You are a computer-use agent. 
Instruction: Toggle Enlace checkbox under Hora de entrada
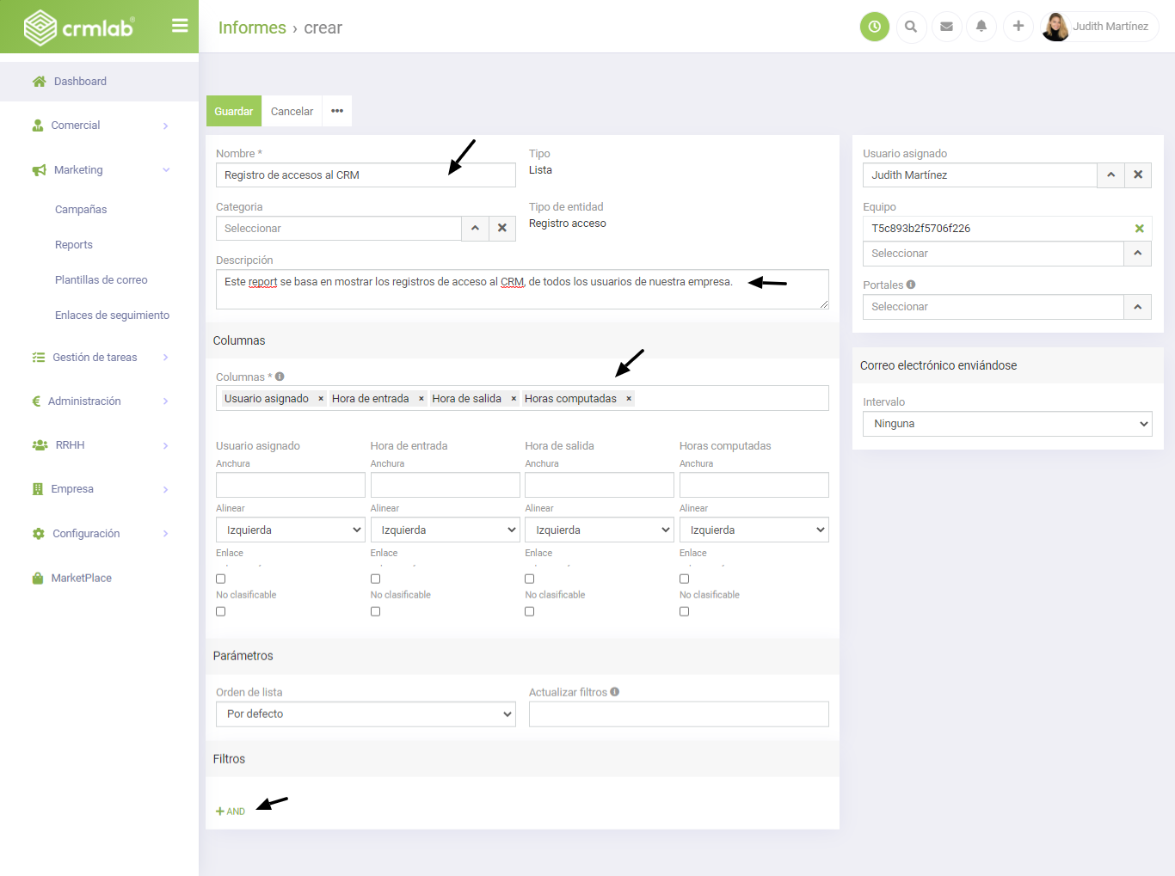coord(375,579)
